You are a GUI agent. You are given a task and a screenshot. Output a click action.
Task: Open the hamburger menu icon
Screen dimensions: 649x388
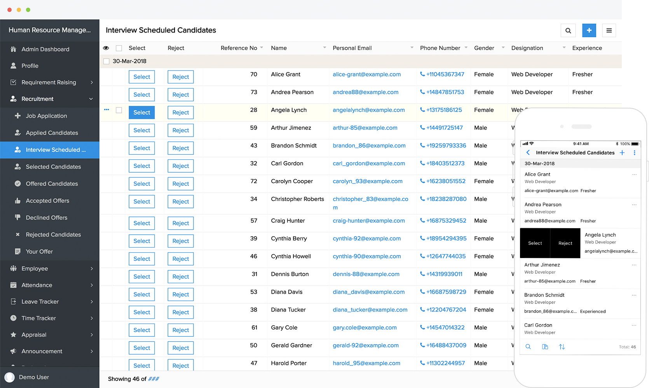(x=609, y=31)
